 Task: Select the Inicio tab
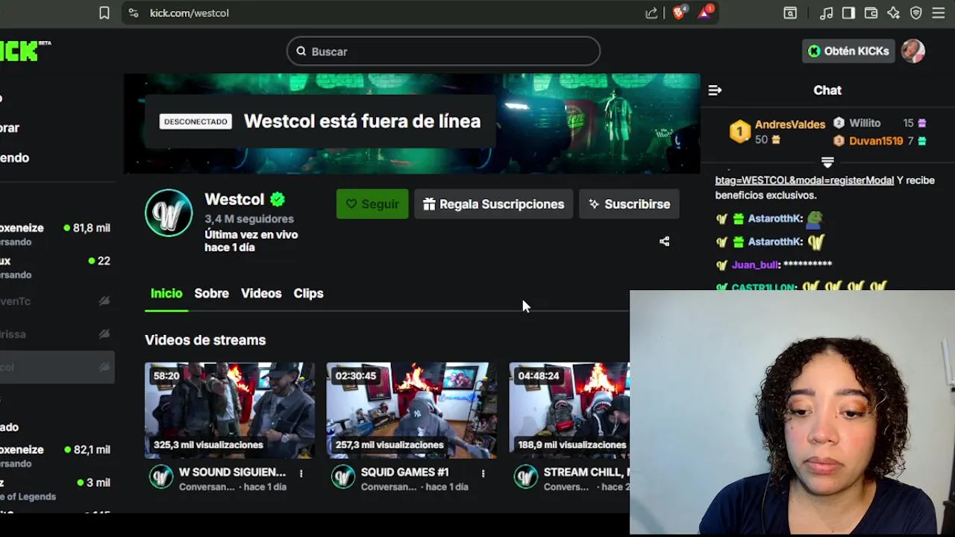point(166,293)
